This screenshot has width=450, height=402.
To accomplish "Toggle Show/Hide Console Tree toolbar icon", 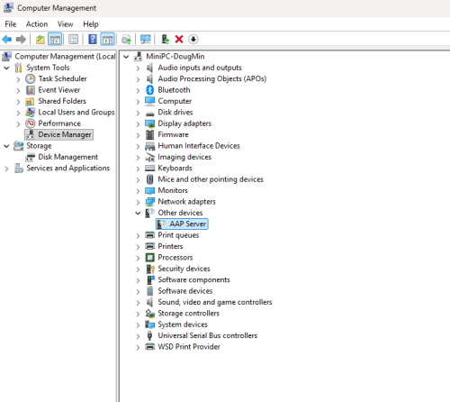I will tap(55, 40).
